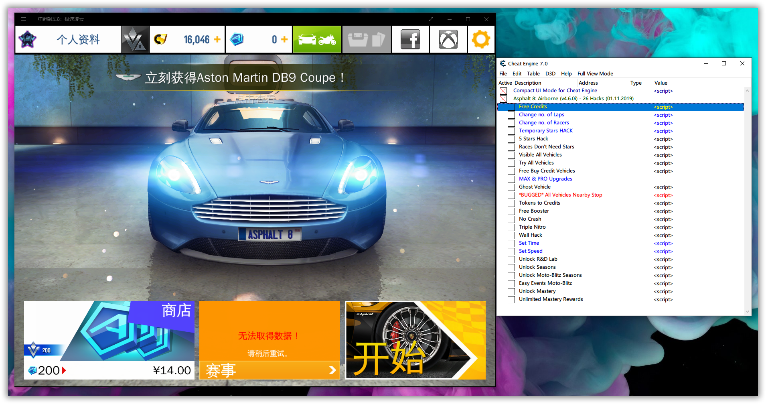This screenshot has width=766, height=404.
Task: Open the grey box and cards inventory
Action: click(367, 39)
